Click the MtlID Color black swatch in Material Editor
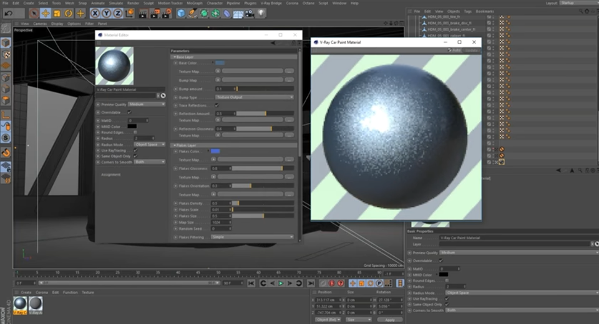The width and height of the screenshot is (599, 324). [x=132, y=126]
